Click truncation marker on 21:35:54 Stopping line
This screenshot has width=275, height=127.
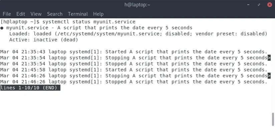click(x=269, y=58)
